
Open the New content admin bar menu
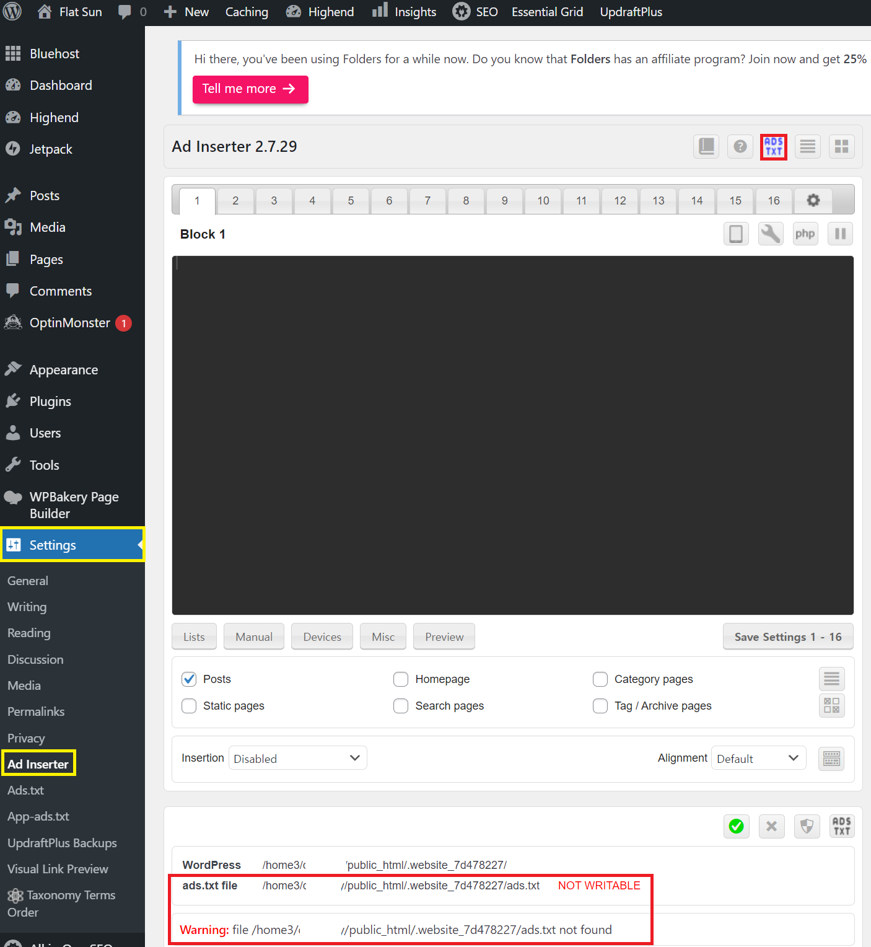coord(186,12)
